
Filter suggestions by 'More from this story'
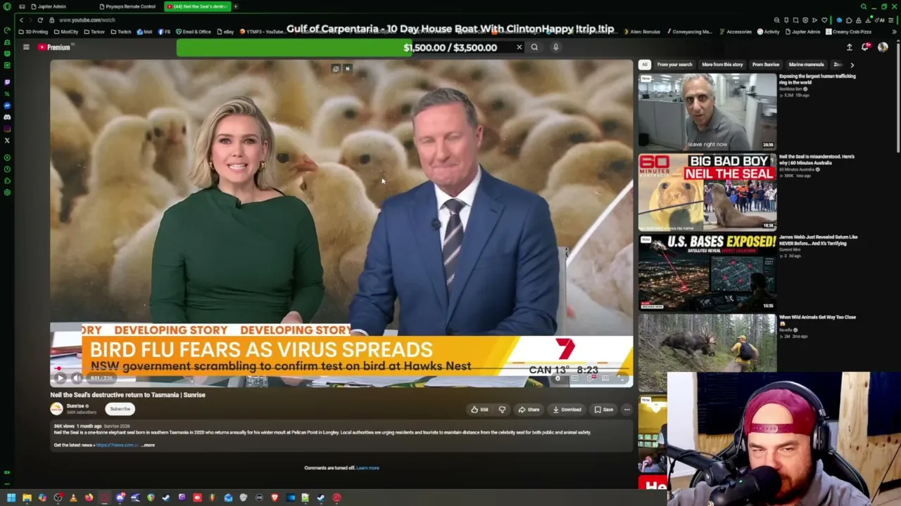[x=722, y=65]
